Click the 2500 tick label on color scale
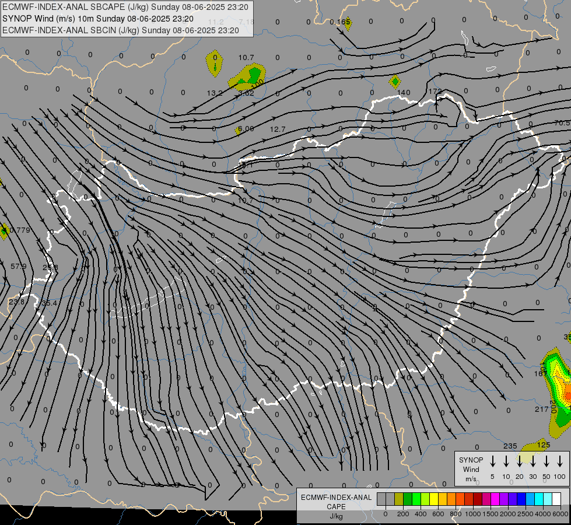The image size is (571, 525). click(525, 514)
